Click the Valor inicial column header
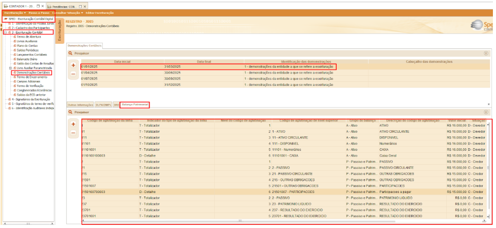Screen dimensions: 496x228 (x=457, y=120)
